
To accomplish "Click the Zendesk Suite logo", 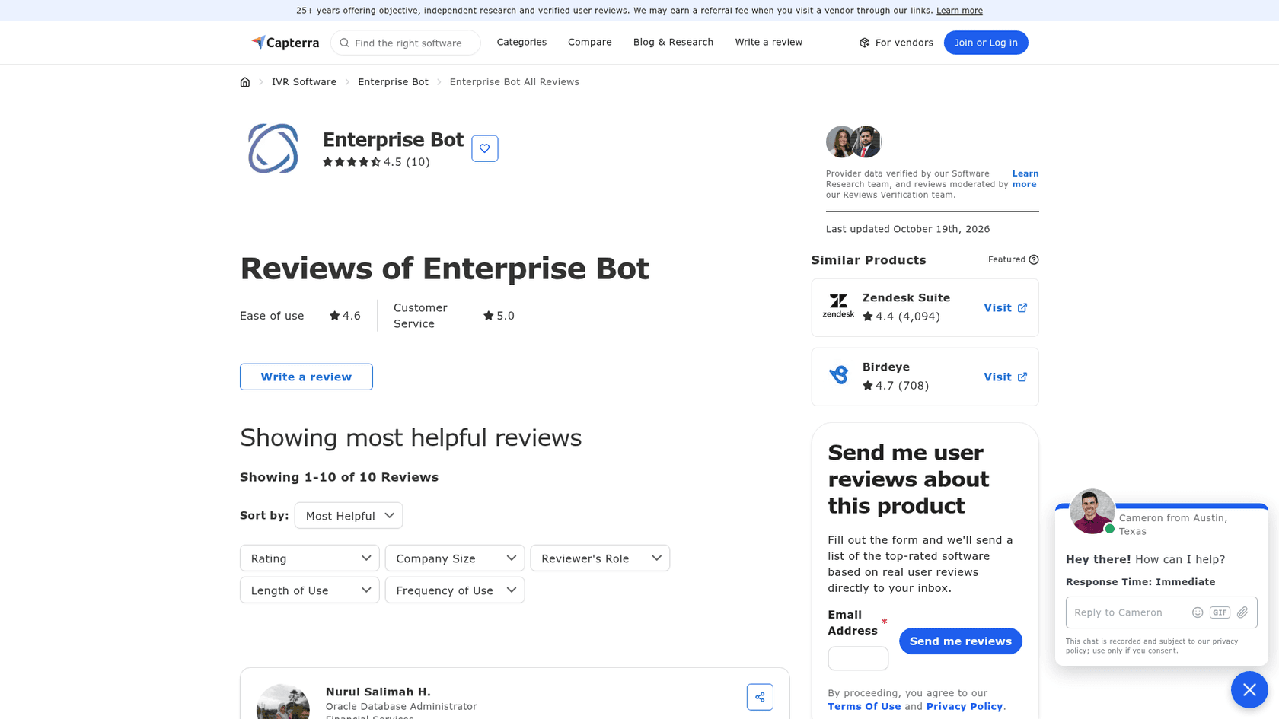I will [x=838, y=306].
